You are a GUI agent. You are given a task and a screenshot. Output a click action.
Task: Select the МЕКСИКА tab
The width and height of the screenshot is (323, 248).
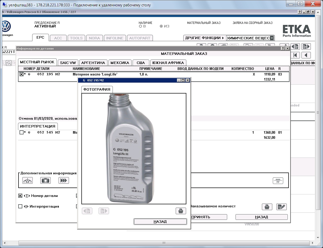coord(120,63)
